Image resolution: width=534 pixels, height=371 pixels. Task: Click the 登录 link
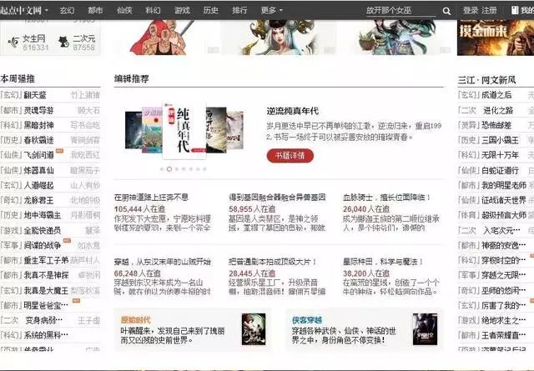point(471,11)
